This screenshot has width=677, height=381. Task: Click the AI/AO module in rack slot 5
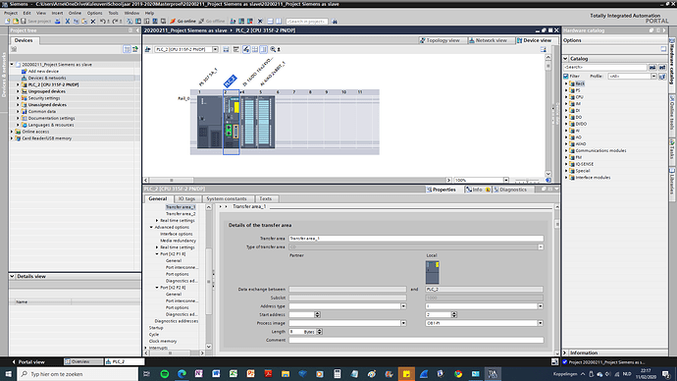pyautogui.click(x=266, y=122)
